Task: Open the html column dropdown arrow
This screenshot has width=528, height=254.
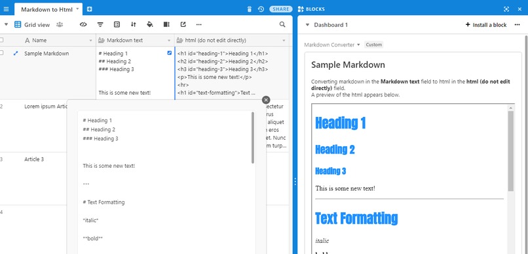Action: point(284,40)
